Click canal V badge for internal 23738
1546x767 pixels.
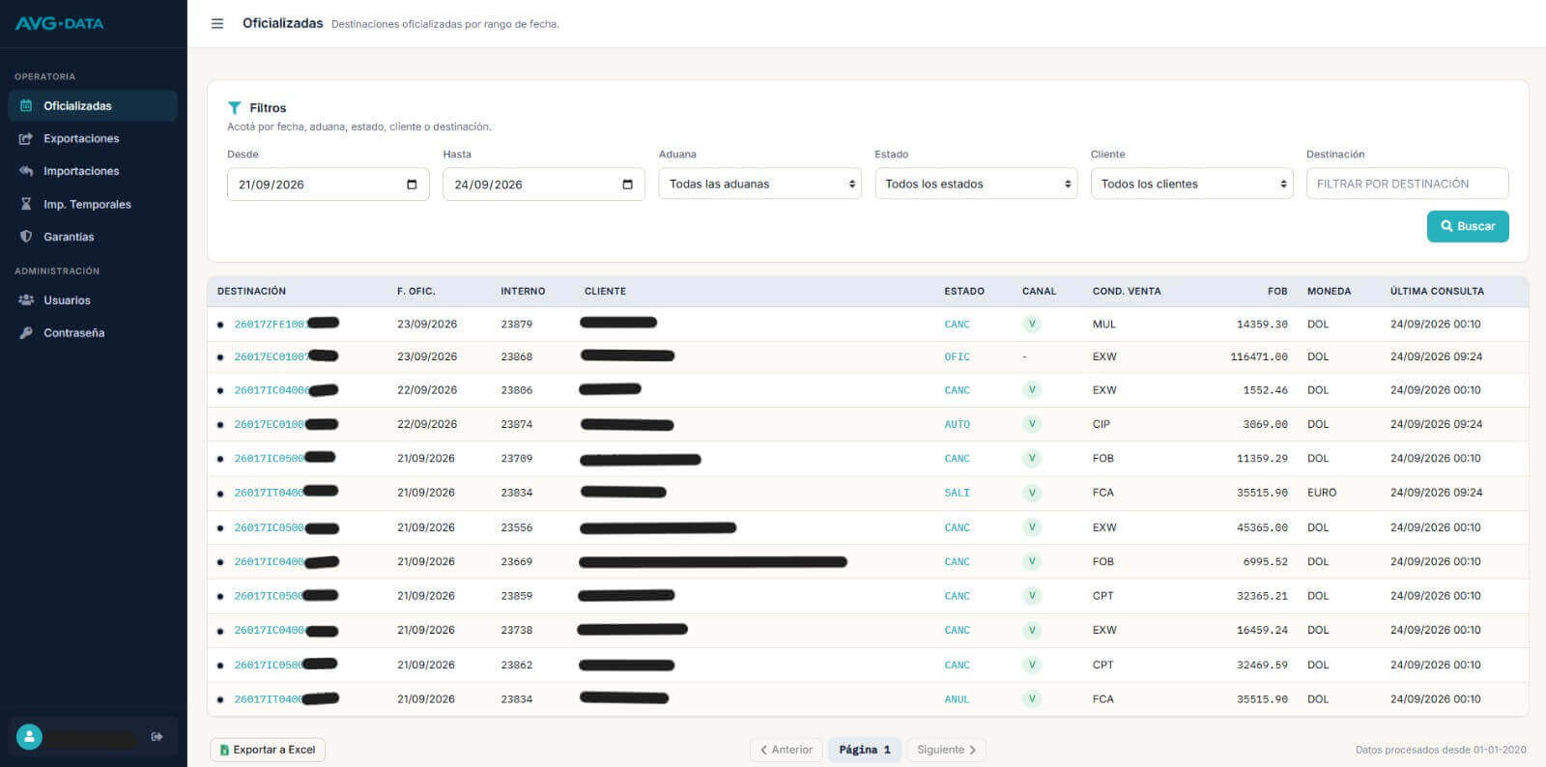tap(1032, 630)
